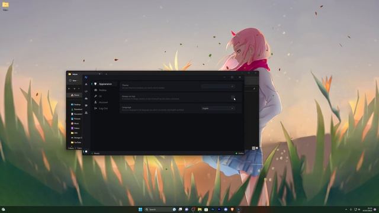
Task: Open the Language dropdown showing English
Action: pos(217,108)
